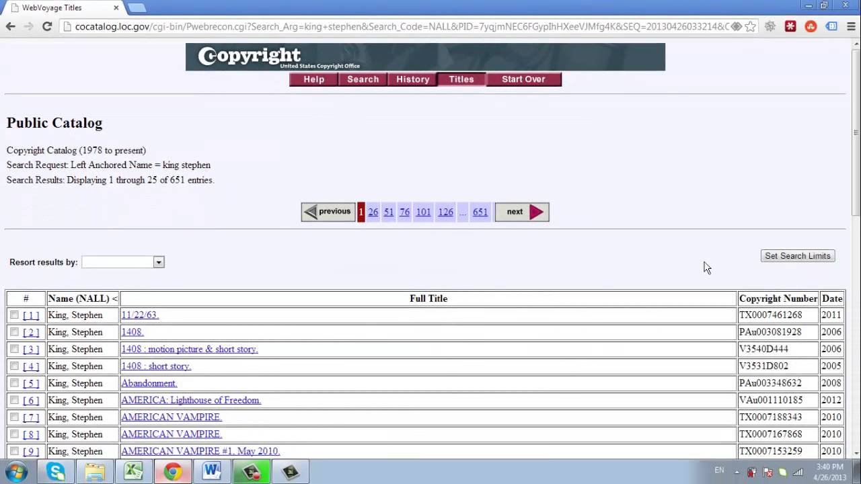The image size is (861, 484).
Task: Close the WebVoyage Titles tab
Action: pyautogui.click(x=116, y=8)
